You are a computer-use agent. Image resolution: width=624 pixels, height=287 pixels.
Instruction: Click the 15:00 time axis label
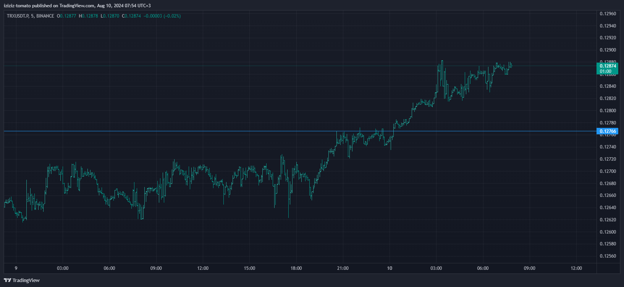point(249,268)
